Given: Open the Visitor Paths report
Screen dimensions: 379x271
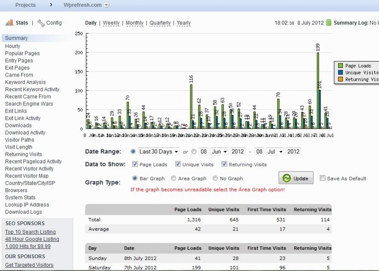Looking at the screenshot, I should [20, 140].
